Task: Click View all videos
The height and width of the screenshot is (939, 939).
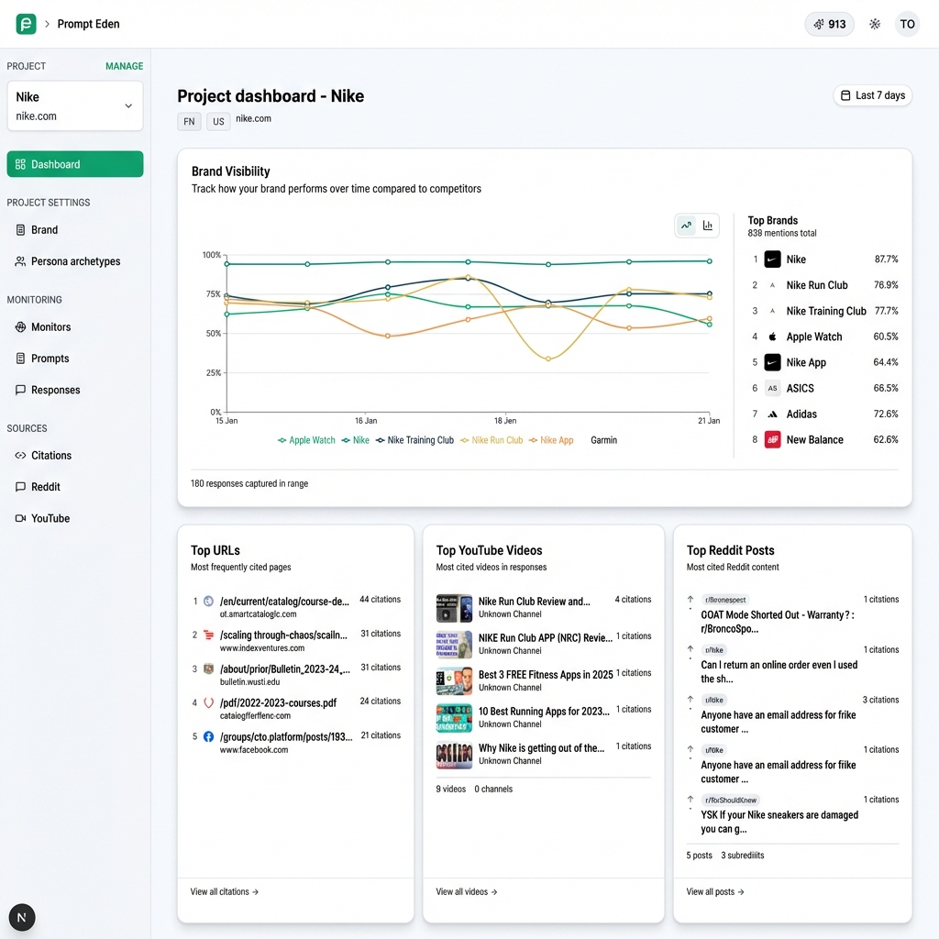Action: 466,891
